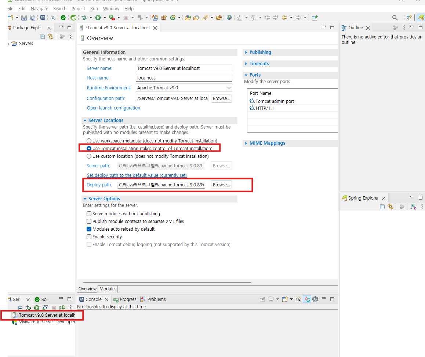
Task: Click the Host name input field
Action: coord(184,78)
